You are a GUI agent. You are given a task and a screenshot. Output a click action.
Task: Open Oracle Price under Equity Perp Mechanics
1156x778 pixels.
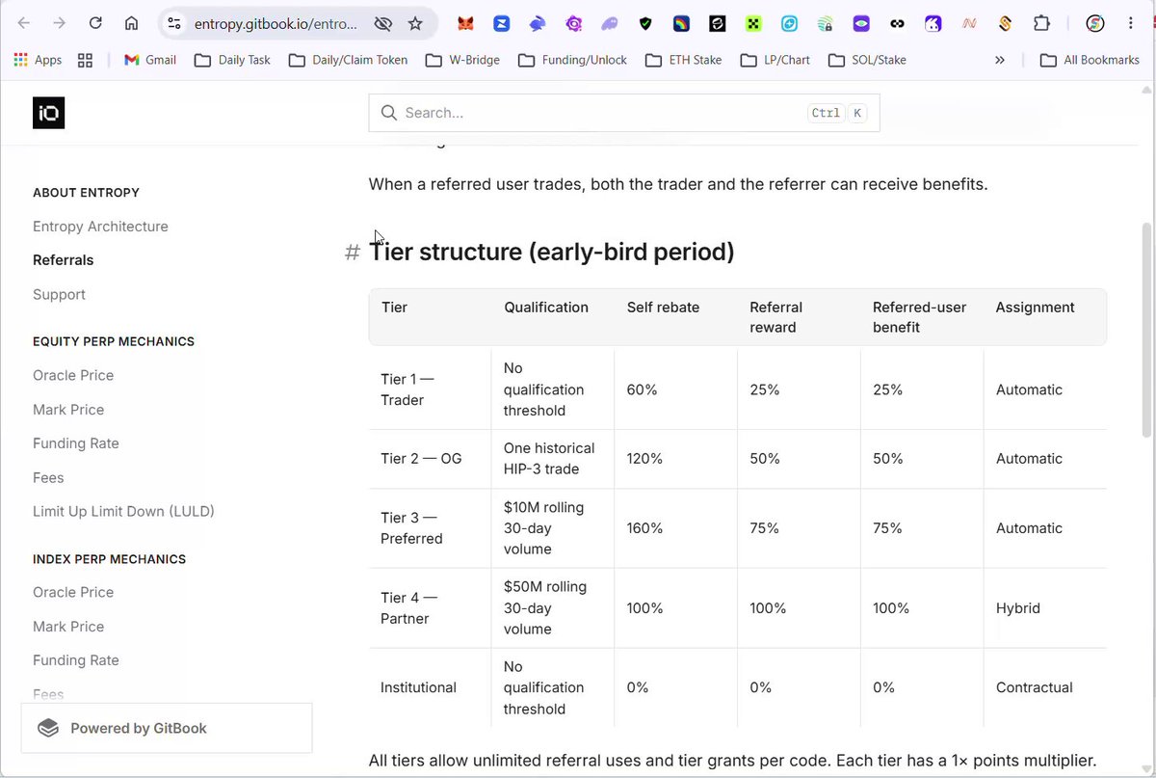73,375
